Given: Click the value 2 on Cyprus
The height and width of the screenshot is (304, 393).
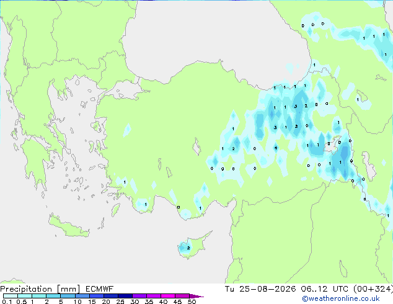Looking at the screenshot, I should tap(188, 248).
